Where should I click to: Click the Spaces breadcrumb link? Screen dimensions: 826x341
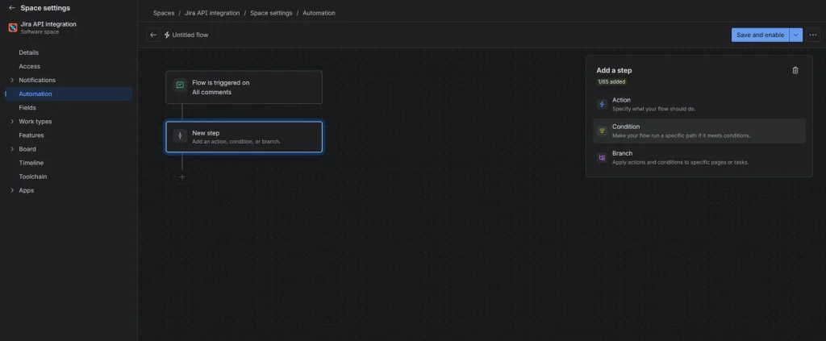coord(164,13)
